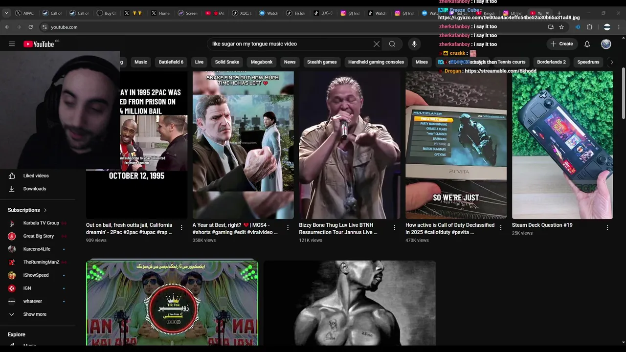Open the install or cast icon in address bar
The image size is (626, 352).
551,27
